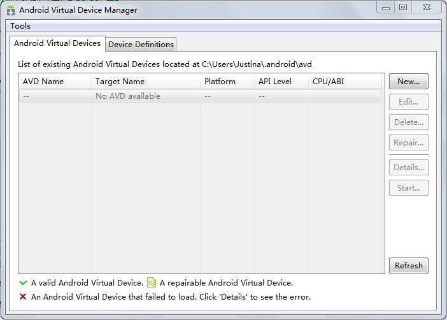The height and width of the screenshot is (320, 447).
Task: Click the Repair... button
Action: coord(409,142)
